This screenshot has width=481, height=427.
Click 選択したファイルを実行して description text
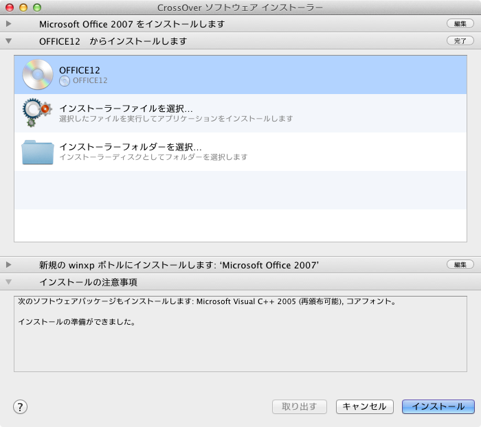coord(176,119)
